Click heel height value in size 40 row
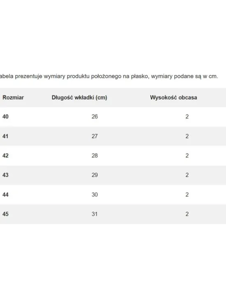Image resolution: width=226 pixels, height=301 pixels. pyautogui.click(x=187, y=117)
